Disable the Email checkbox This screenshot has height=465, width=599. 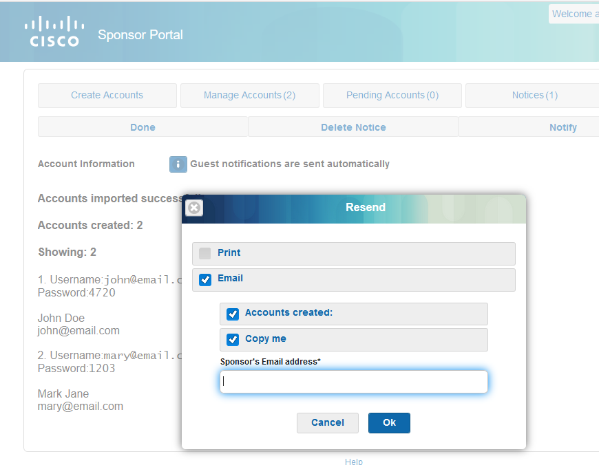pos(204,279)
